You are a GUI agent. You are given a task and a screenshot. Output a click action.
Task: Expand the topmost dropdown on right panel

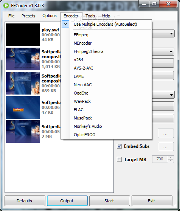click(171, 34)
